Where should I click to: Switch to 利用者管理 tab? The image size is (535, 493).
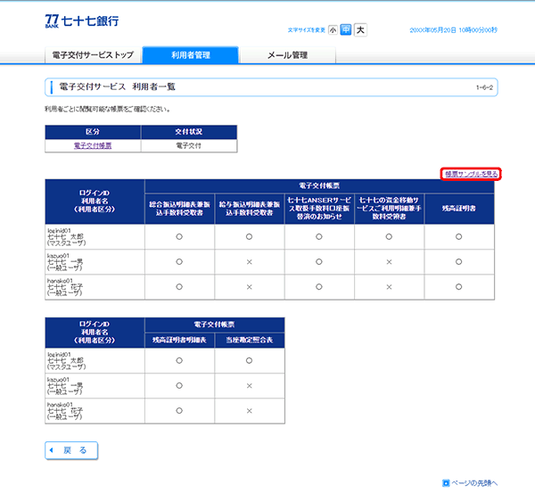click(191, 55)
